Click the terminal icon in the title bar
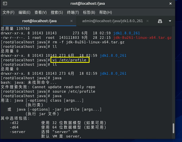 tap(5, 3)
